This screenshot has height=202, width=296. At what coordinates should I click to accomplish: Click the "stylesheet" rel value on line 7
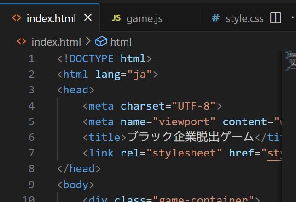[x=184, y=153]
